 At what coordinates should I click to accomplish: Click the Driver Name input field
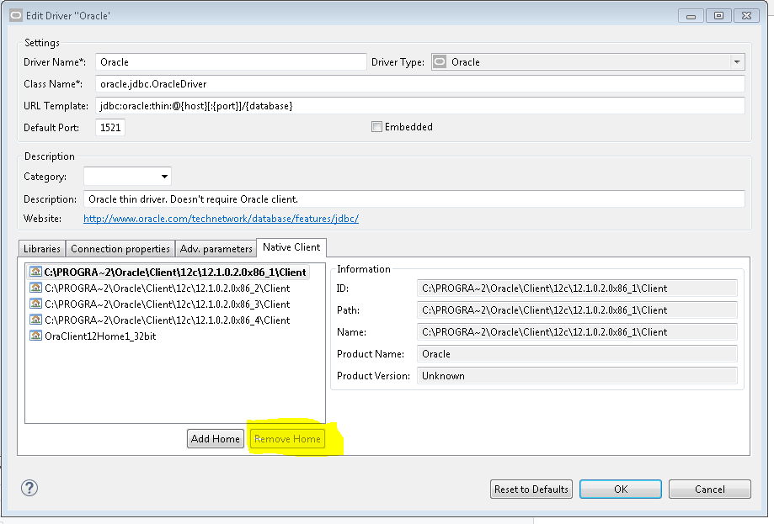tap(231, 62)
